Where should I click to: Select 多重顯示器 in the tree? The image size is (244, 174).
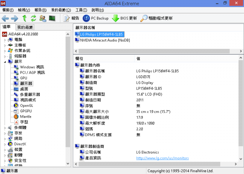30,95
